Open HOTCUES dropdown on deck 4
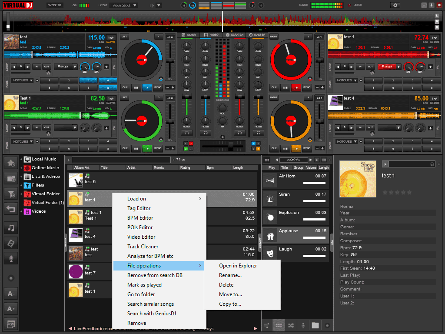The height and width of the screenshot is (334, 445). 346,141
